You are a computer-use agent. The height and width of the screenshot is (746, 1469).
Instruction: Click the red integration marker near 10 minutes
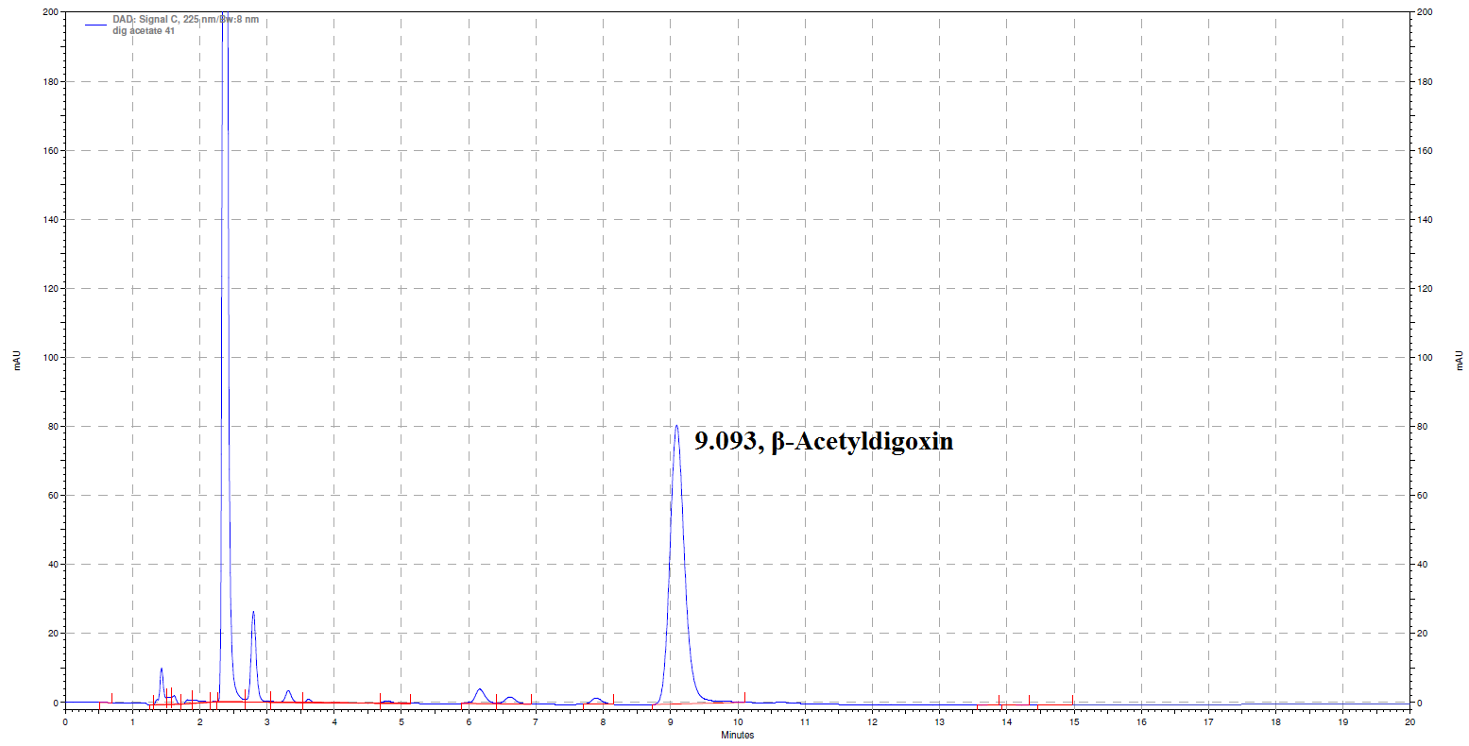point(744,698)
